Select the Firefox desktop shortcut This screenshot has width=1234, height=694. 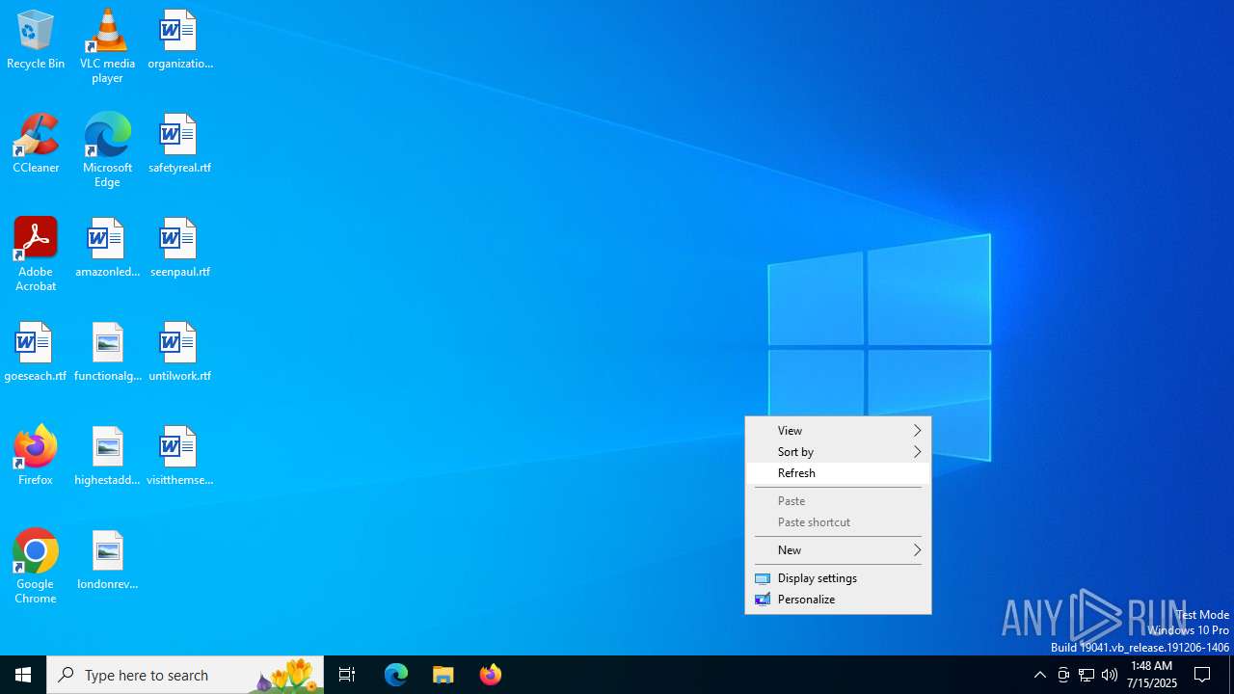click(36, 456)
